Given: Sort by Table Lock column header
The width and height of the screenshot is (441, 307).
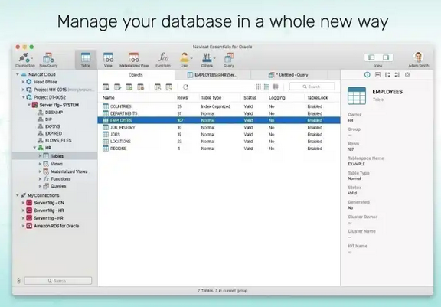Looking at the screenshot, I should (318, 97).
